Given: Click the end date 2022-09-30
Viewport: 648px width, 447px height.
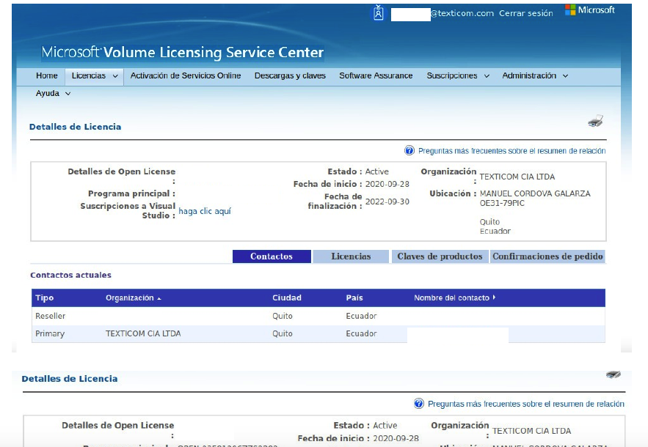Looking at the screenshot, I should click(x=387, y=202).
